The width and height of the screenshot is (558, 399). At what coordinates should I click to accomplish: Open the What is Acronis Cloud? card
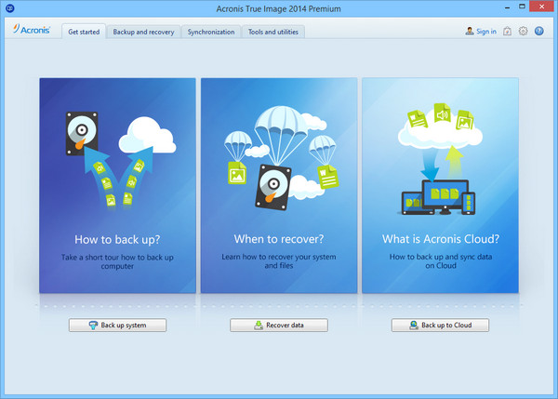440,185
